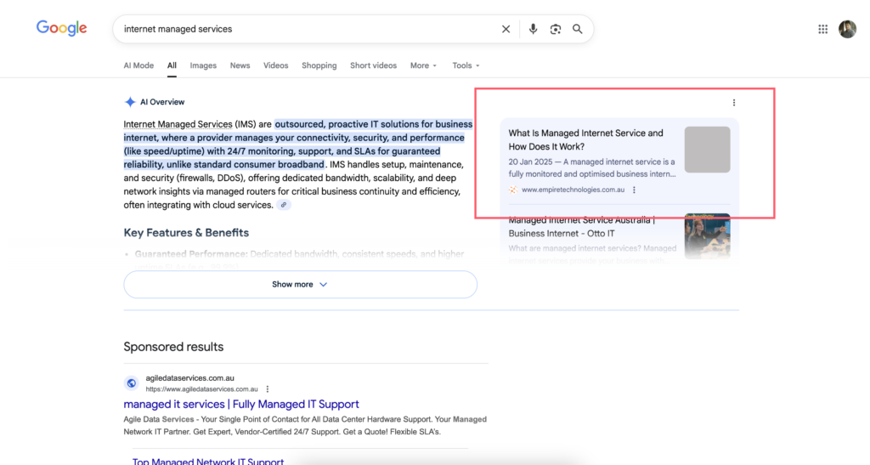Image resolution: width=870 pixels, height=465 pixels.
Task: Click the AI Overview sparkle icon
Action: pyautogui.click(x=130, y=102)
